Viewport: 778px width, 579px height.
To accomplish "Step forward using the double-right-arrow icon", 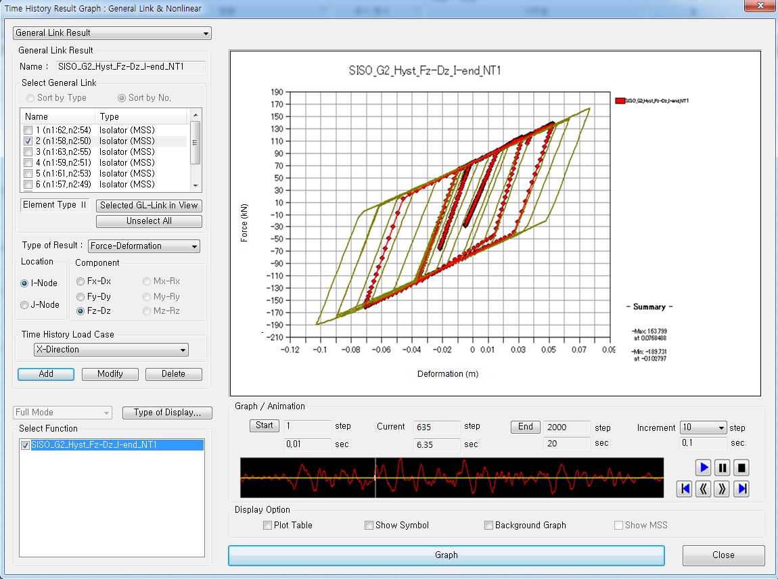I will click(x=721, y=488).
